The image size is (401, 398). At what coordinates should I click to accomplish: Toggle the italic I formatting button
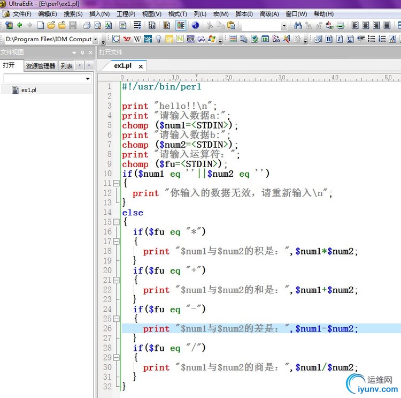point(340,39)
